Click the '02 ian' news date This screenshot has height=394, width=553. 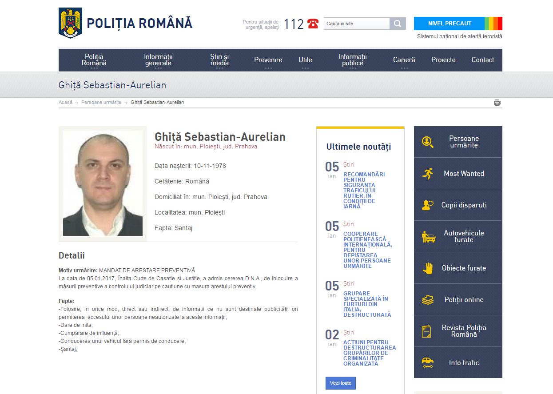[332, 338]
